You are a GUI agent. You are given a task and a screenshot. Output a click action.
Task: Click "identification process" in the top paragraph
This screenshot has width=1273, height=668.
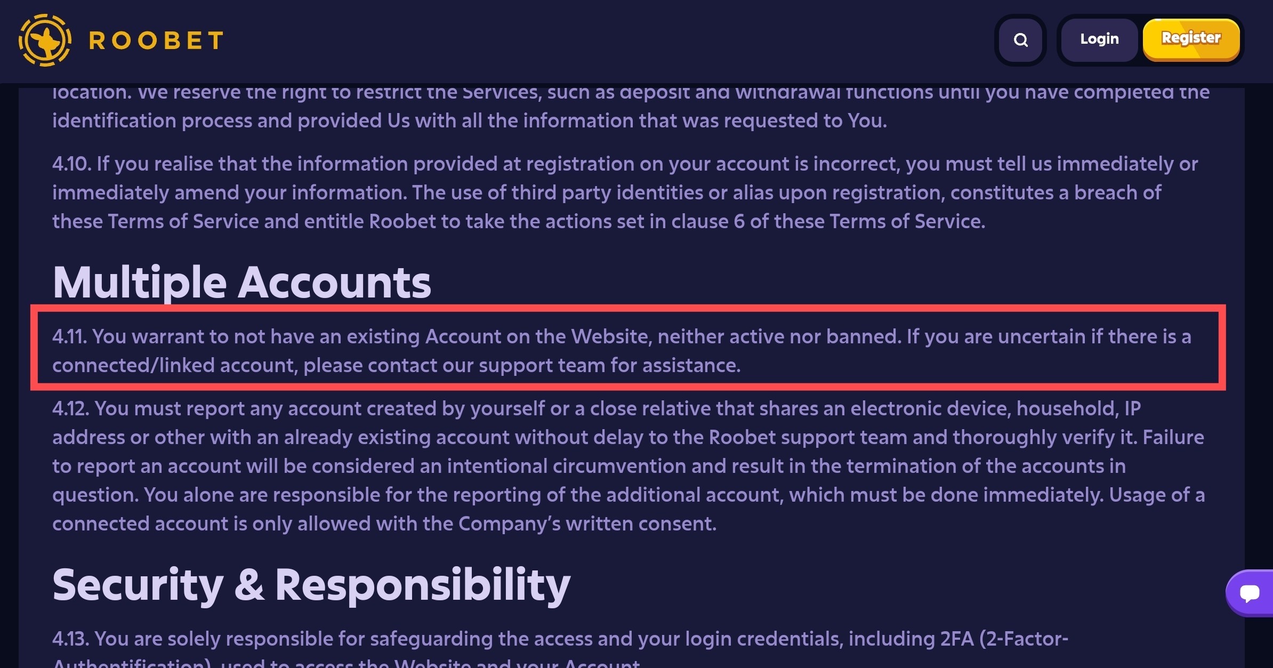pos(152,121)
